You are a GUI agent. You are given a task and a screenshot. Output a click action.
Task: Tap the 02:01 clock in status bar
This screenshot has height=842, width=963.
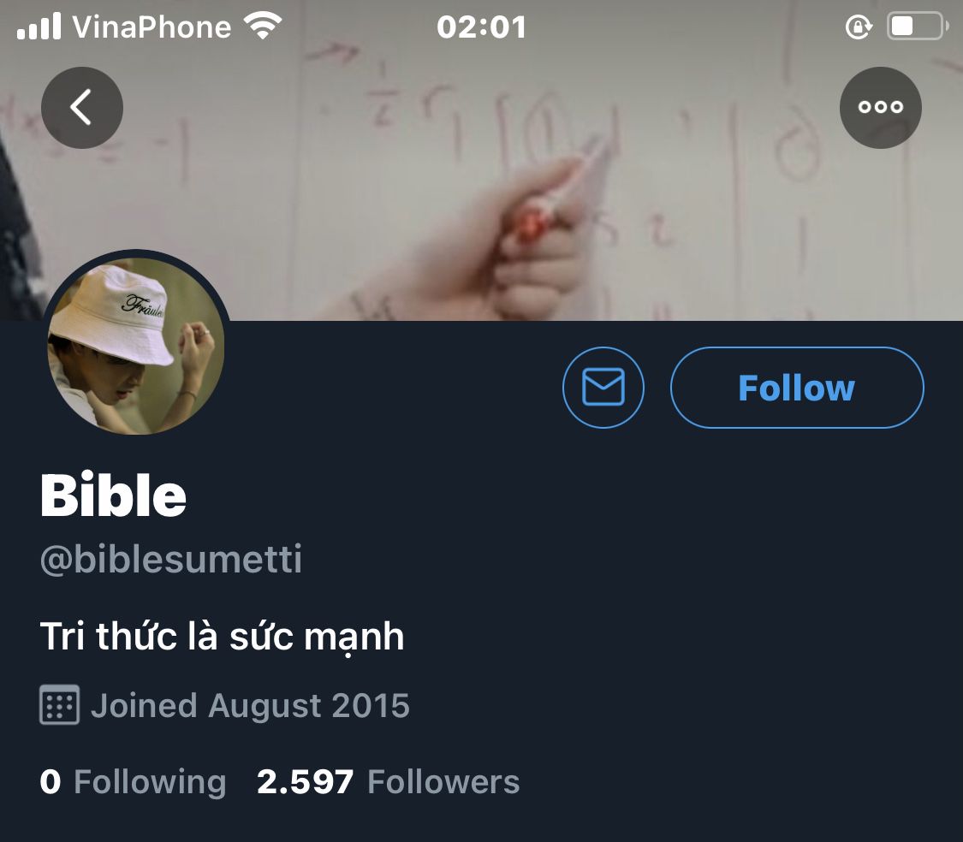(x=481, y=27)
